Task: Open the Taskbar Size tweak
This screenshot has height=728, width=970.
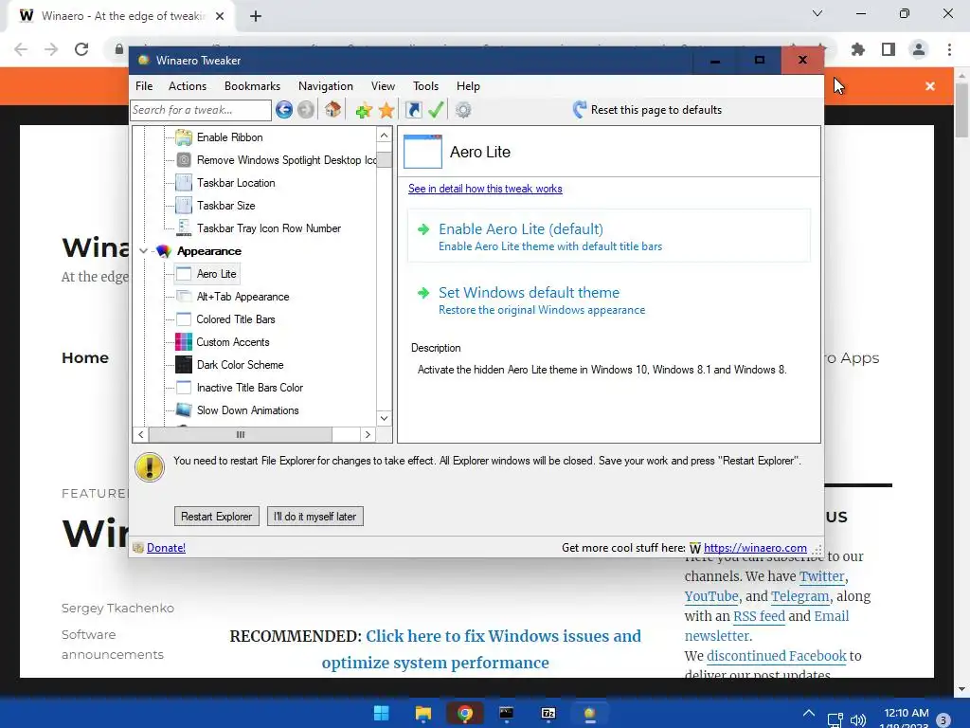Action: click(x=225, y=206)
